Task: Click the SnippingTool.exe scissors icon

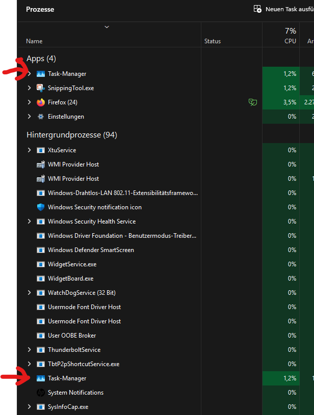Action: pyautogui.click(x=41, y=88)
